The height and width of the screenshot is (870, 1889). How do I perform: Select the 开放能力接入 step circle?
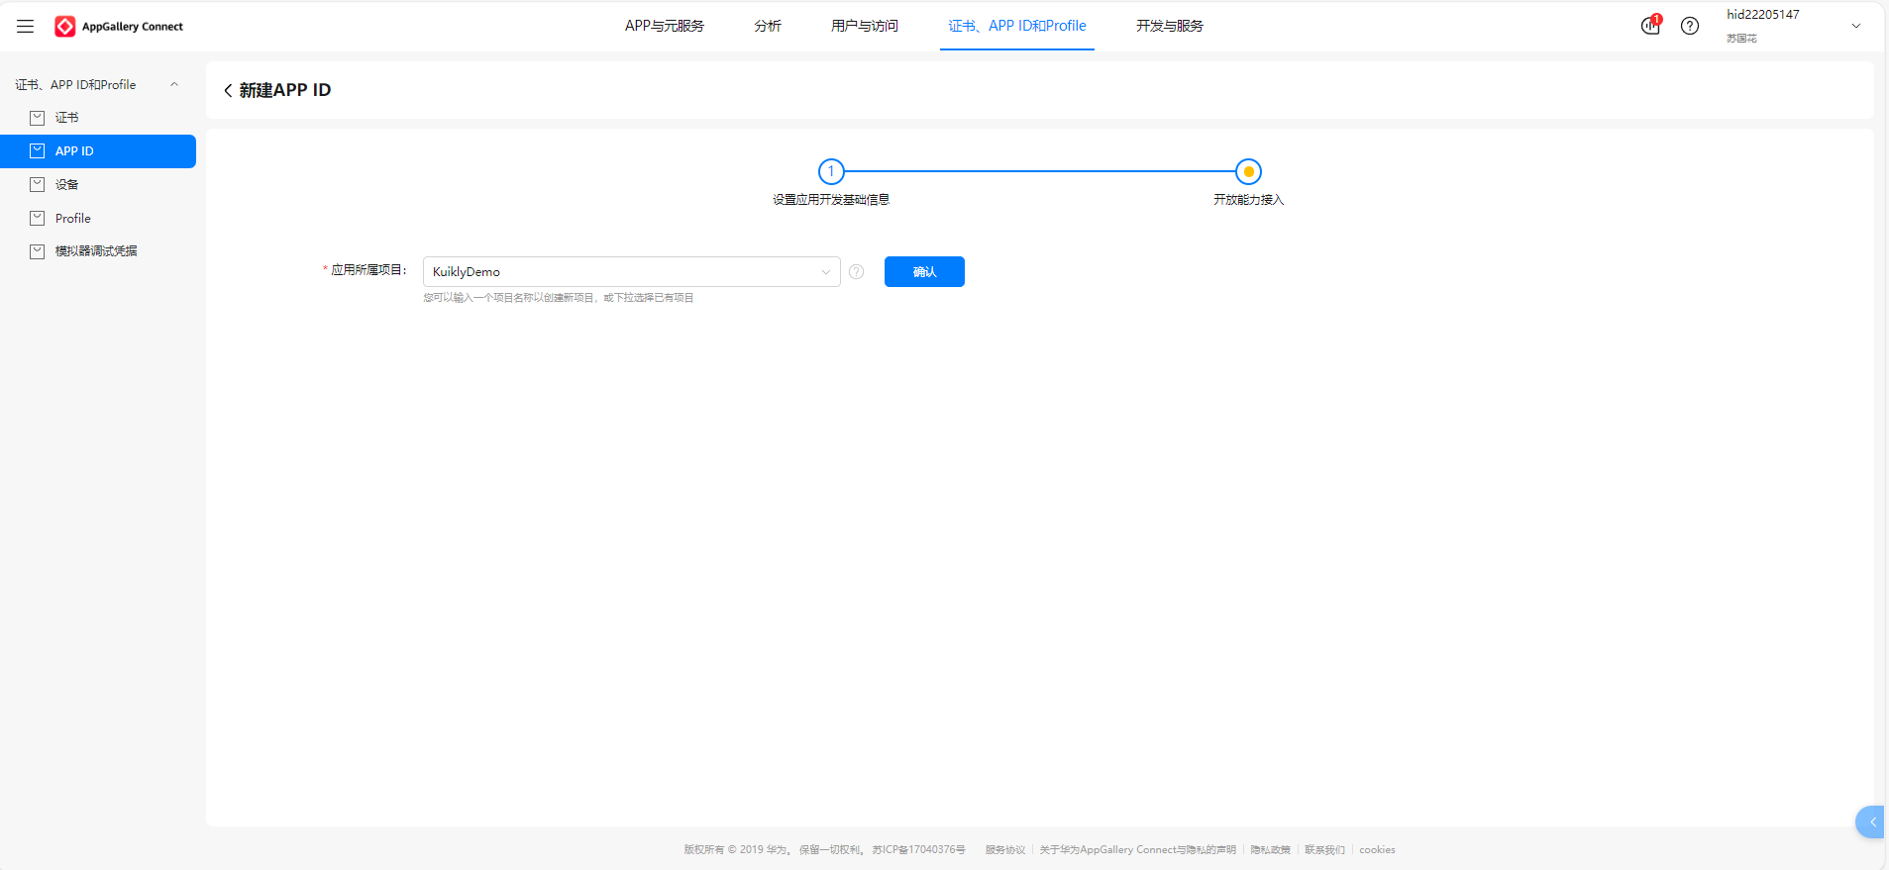tap(1249, 171)
